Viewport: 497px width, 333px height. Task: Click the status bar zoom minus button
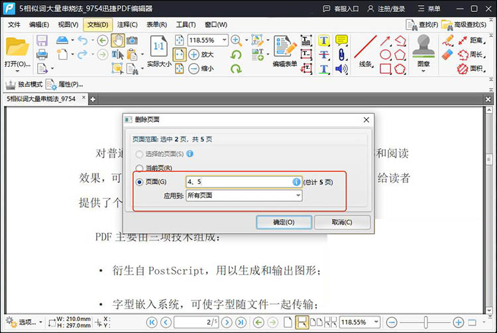pyautogui.click(x=392, y=322)
